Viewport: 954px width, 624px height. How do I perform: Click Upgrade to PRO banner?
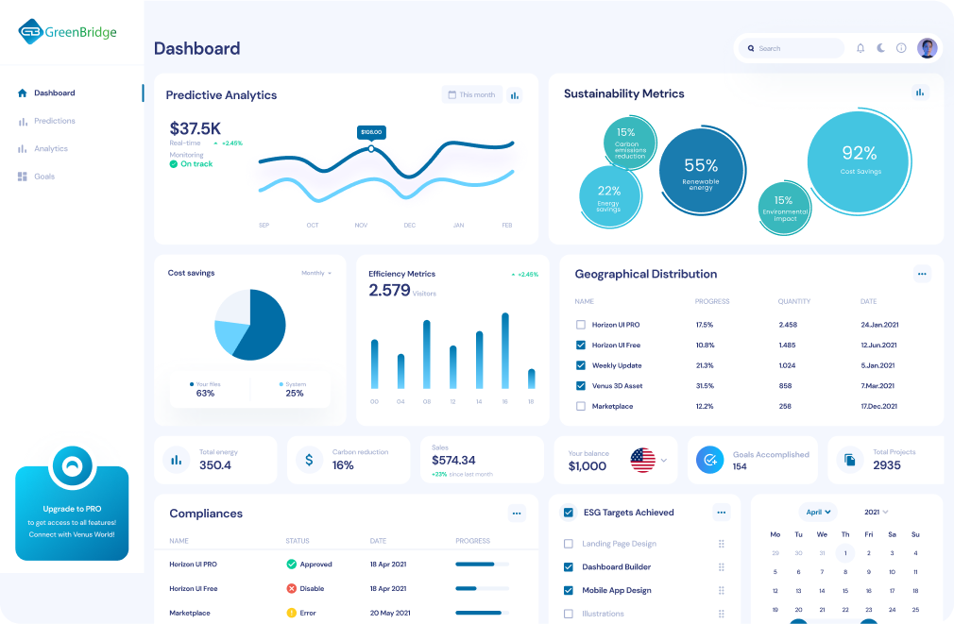tap(72, 513)
